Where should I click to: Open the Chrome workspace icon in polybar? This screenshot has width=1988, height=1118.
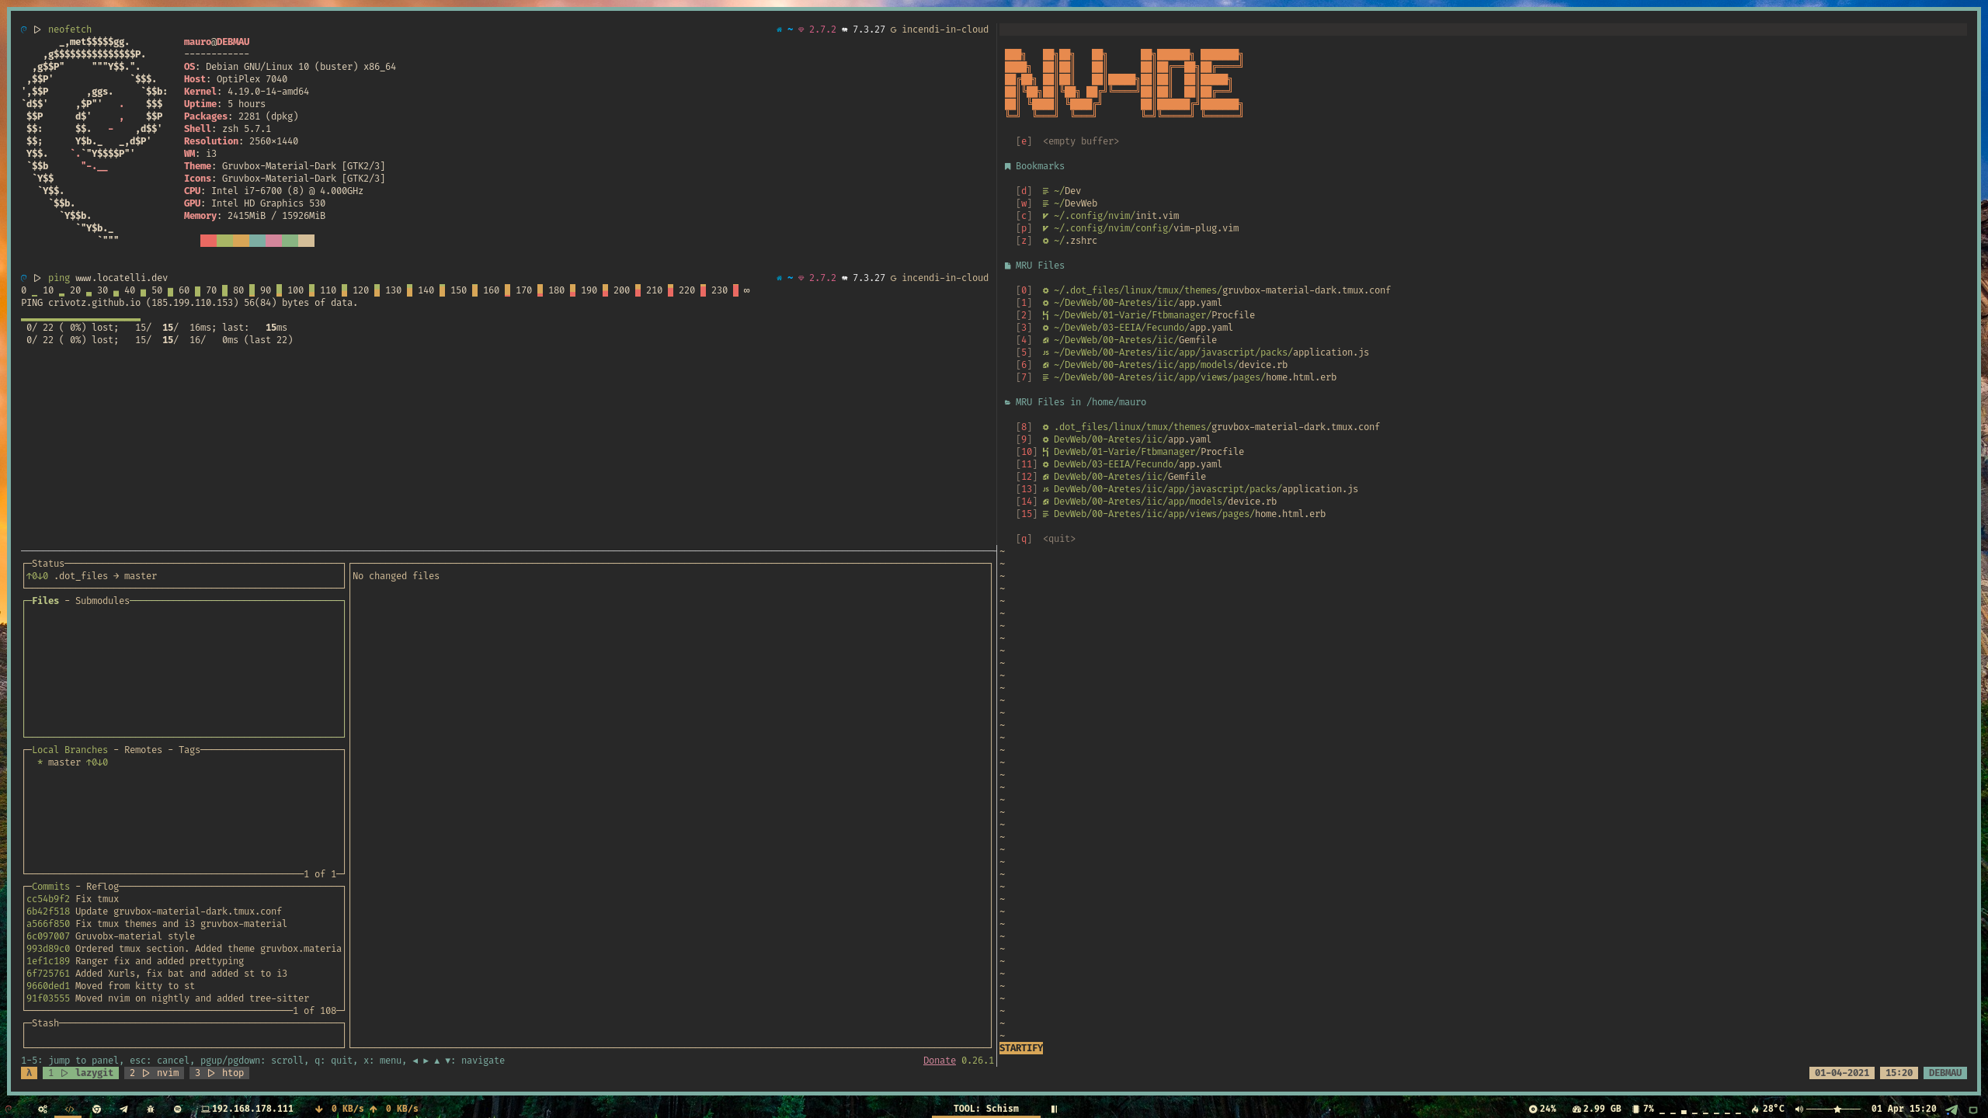[x=96, y=1109]
